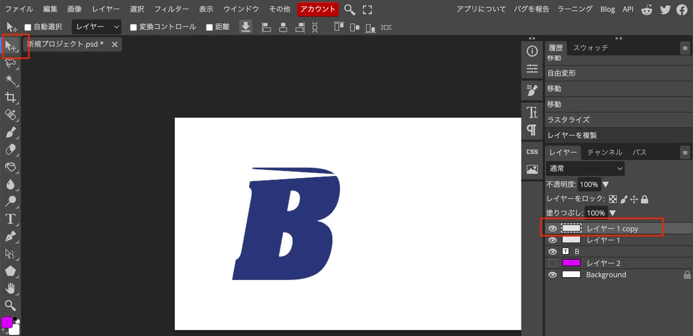
Task: Align left edges icon in options bar
Action: click(266, 27)
